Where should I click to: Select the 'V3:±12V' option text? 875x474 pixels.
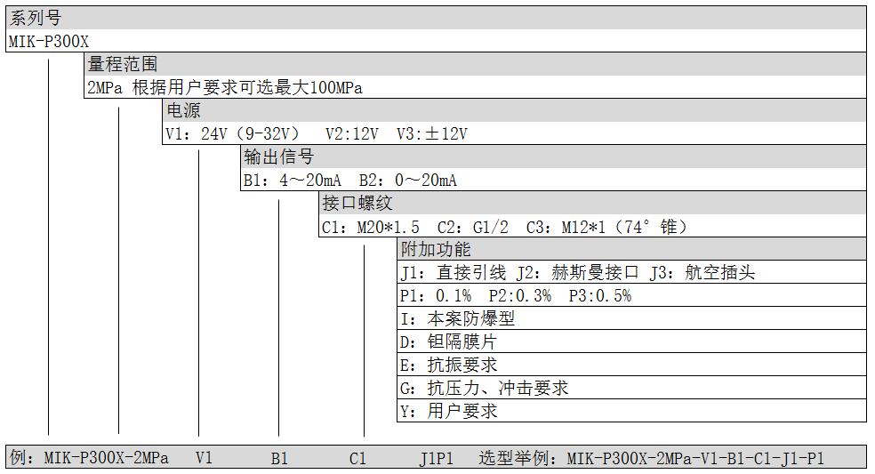point(432,134)
